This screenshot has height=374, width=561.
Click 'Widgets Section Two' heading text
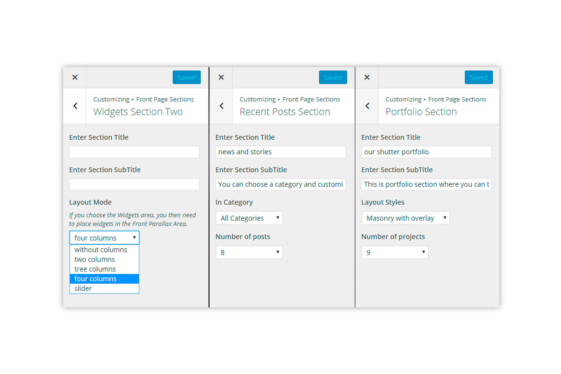pyautogui.click(x=138, y=112)
